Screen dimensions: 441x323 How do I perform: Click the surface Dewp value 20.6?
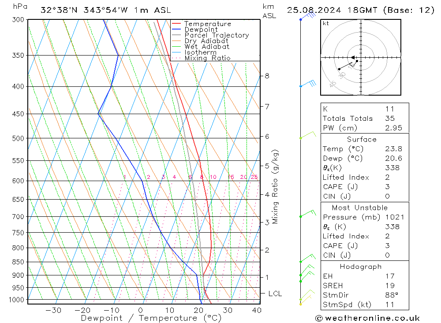393,158
